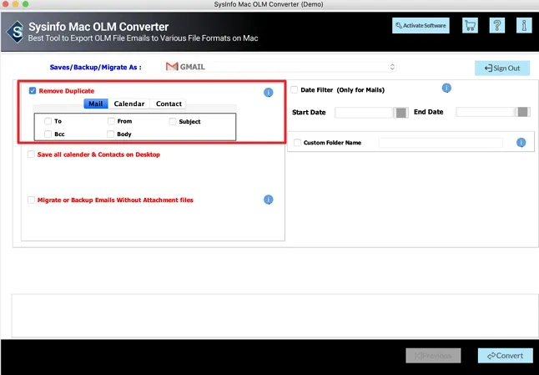Click the Custom Folder Name text field
The width and height of the screenshot is (539, 375).
click(x=441, y=143)
